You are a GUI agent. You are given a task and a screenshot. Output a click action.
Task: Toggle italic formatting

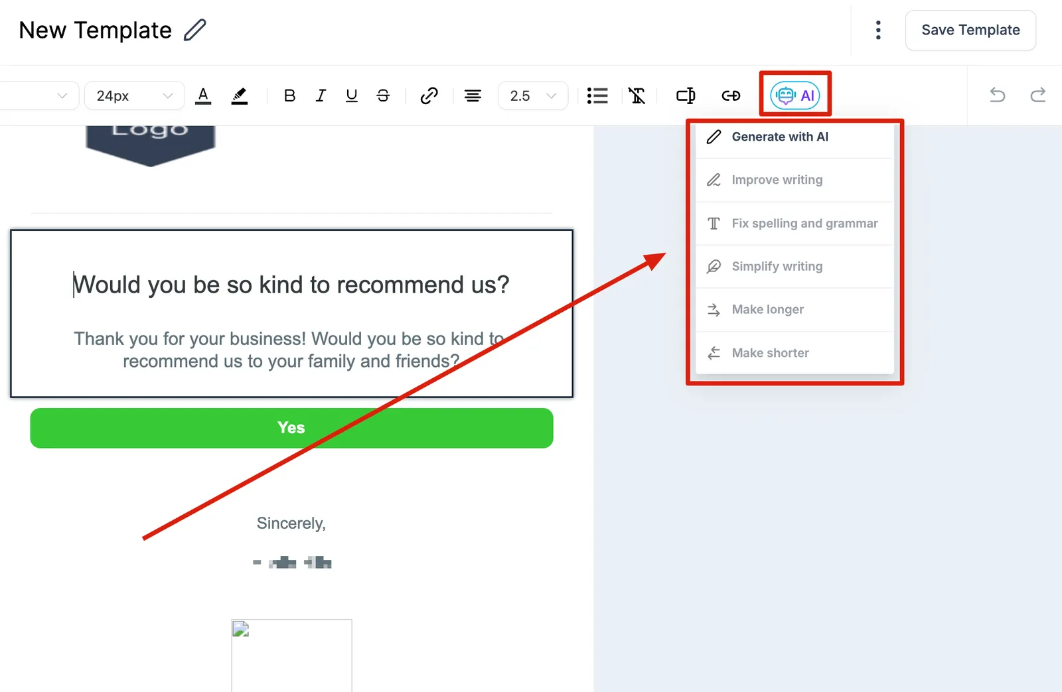321,96
